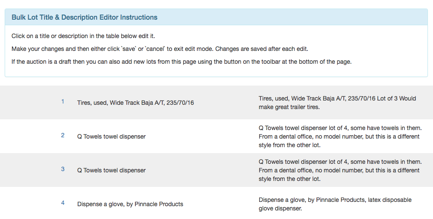The image size is (433, 219).
Task: Select the gray row for lot 3
Action: (x=216, y=170)
